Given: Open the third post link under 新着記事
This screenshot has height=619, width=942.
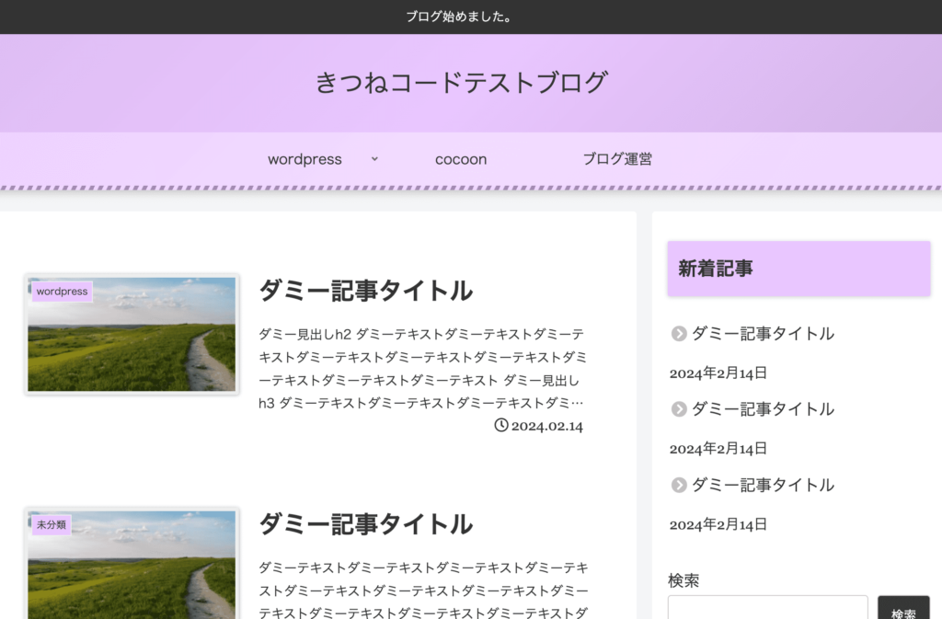Looking at the screenshot, I should (763, 485).
